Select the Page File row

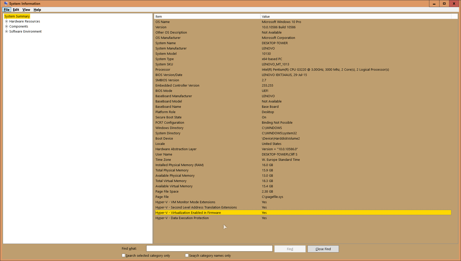click(x=303, y=197)
